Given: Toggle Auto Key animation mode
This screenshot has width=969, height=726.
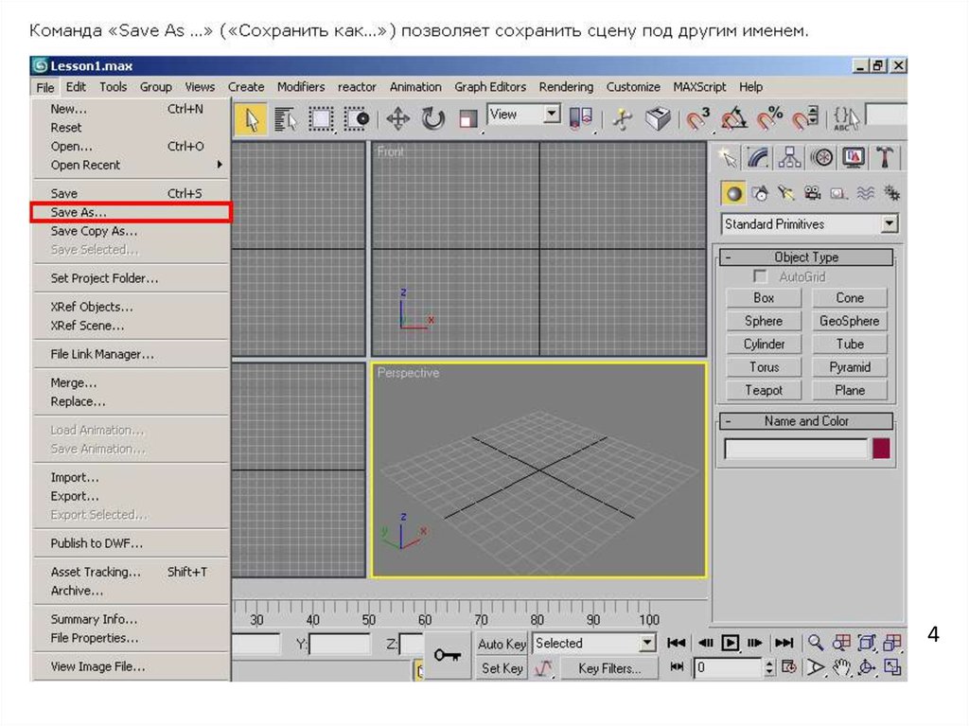Looking at the screenshot, I should [x=502, y=644].
